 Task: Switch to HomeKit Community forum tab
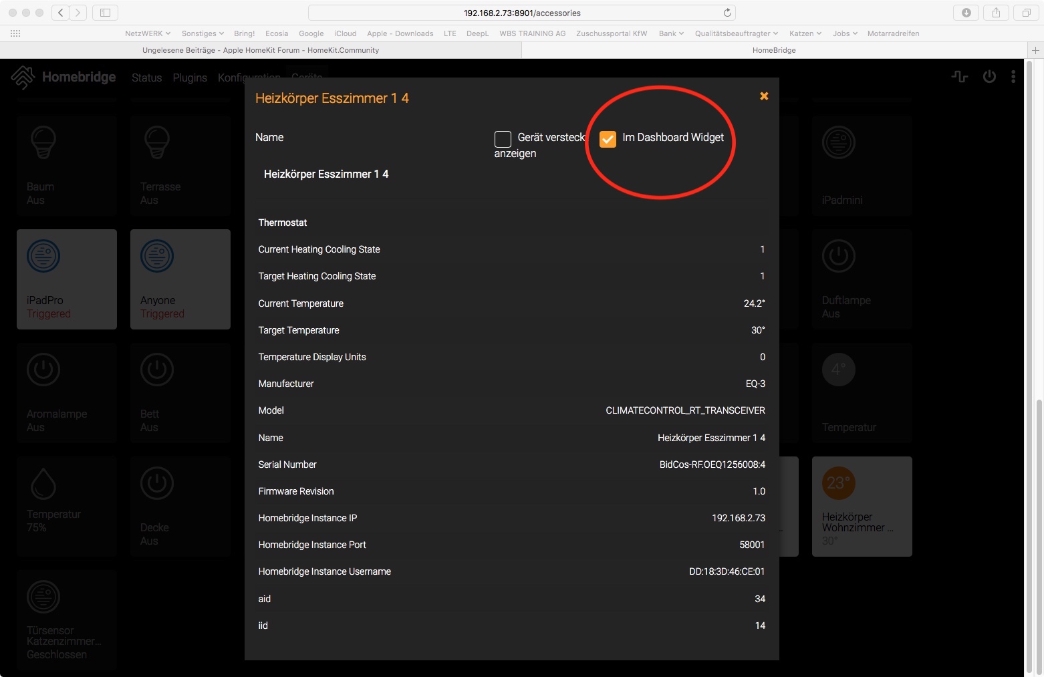[x=261, y=50]
